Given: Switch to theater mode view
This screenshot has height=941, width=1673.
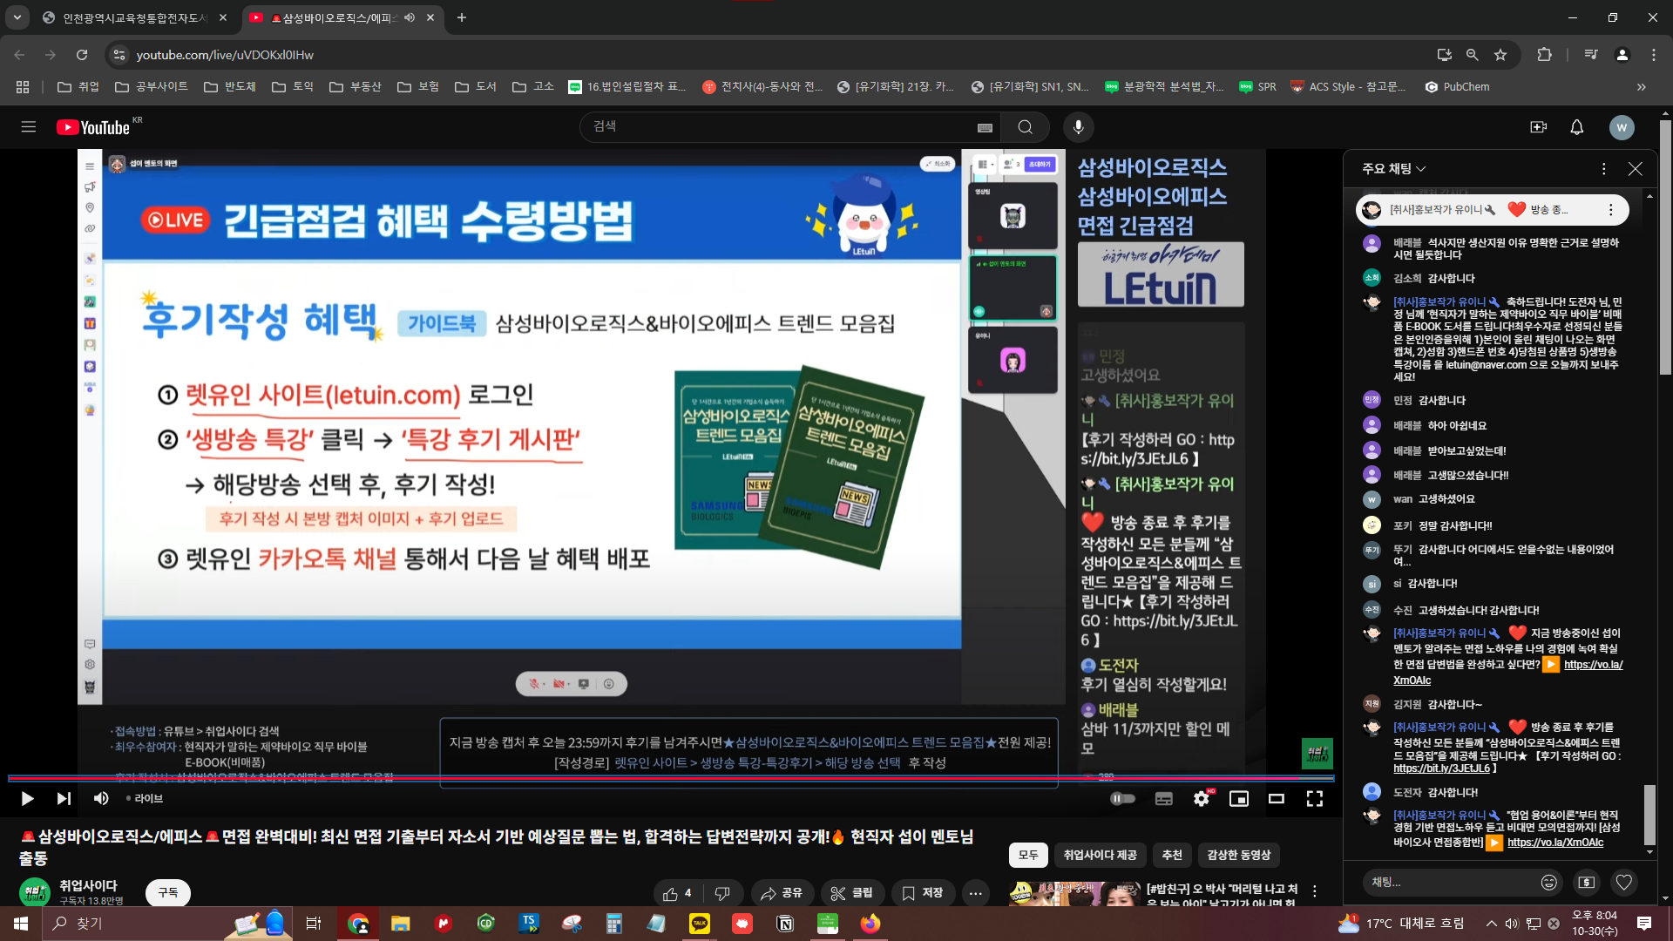Looking at the screenshot, I should click(1276, 798).
